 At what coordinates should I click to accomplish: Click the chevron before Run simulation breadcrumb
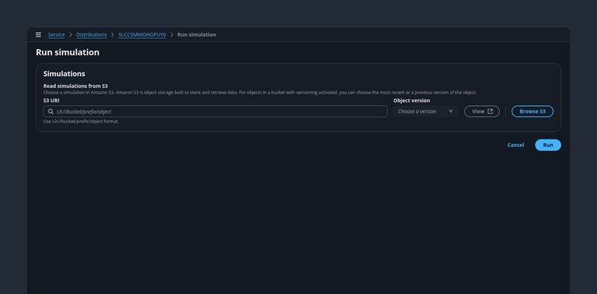[x=172, y=34]
